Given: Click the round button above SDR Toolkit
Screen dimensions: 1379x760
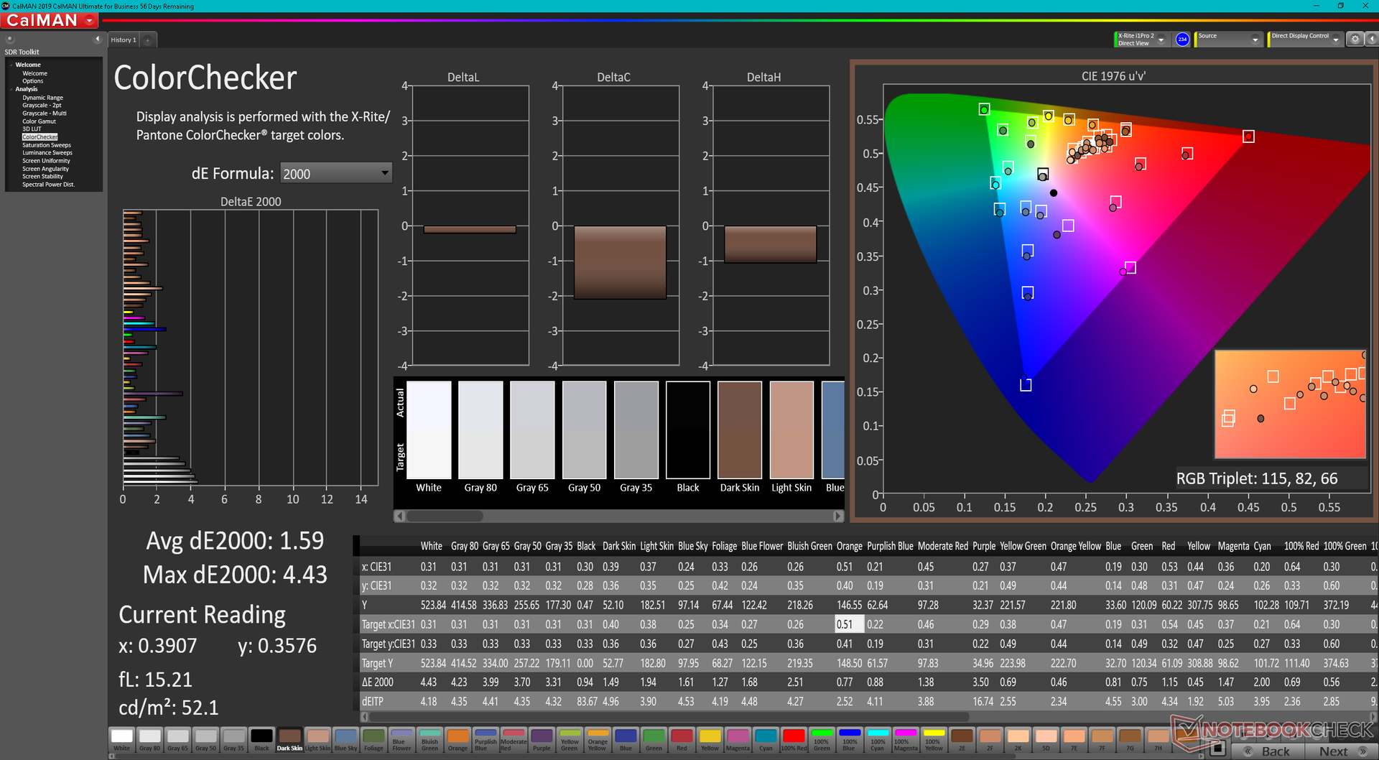Looking at the screenshot, I should click(10, 40).
